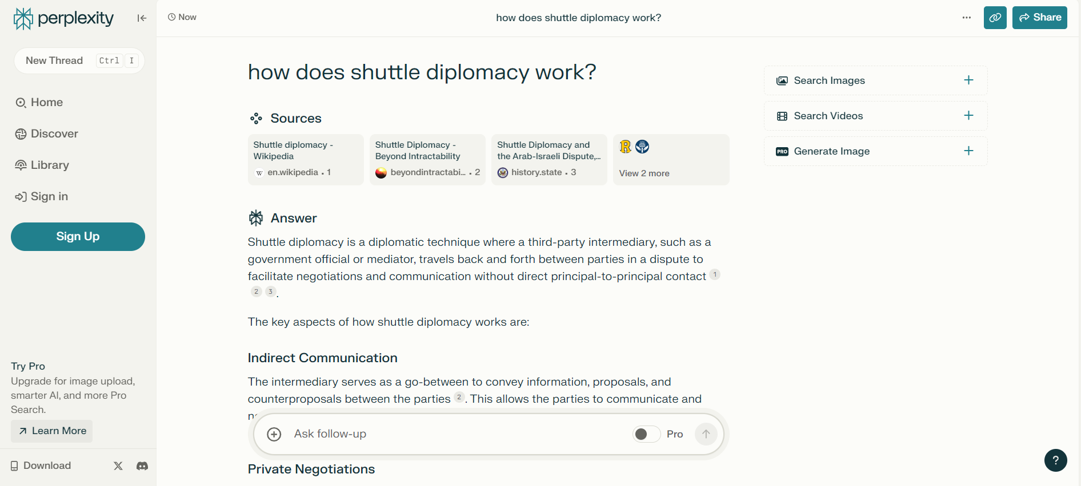This screenshot has width=1081, height=486.
Task: Open the Discord icon in the sidebar
Action: click(142, 465)
